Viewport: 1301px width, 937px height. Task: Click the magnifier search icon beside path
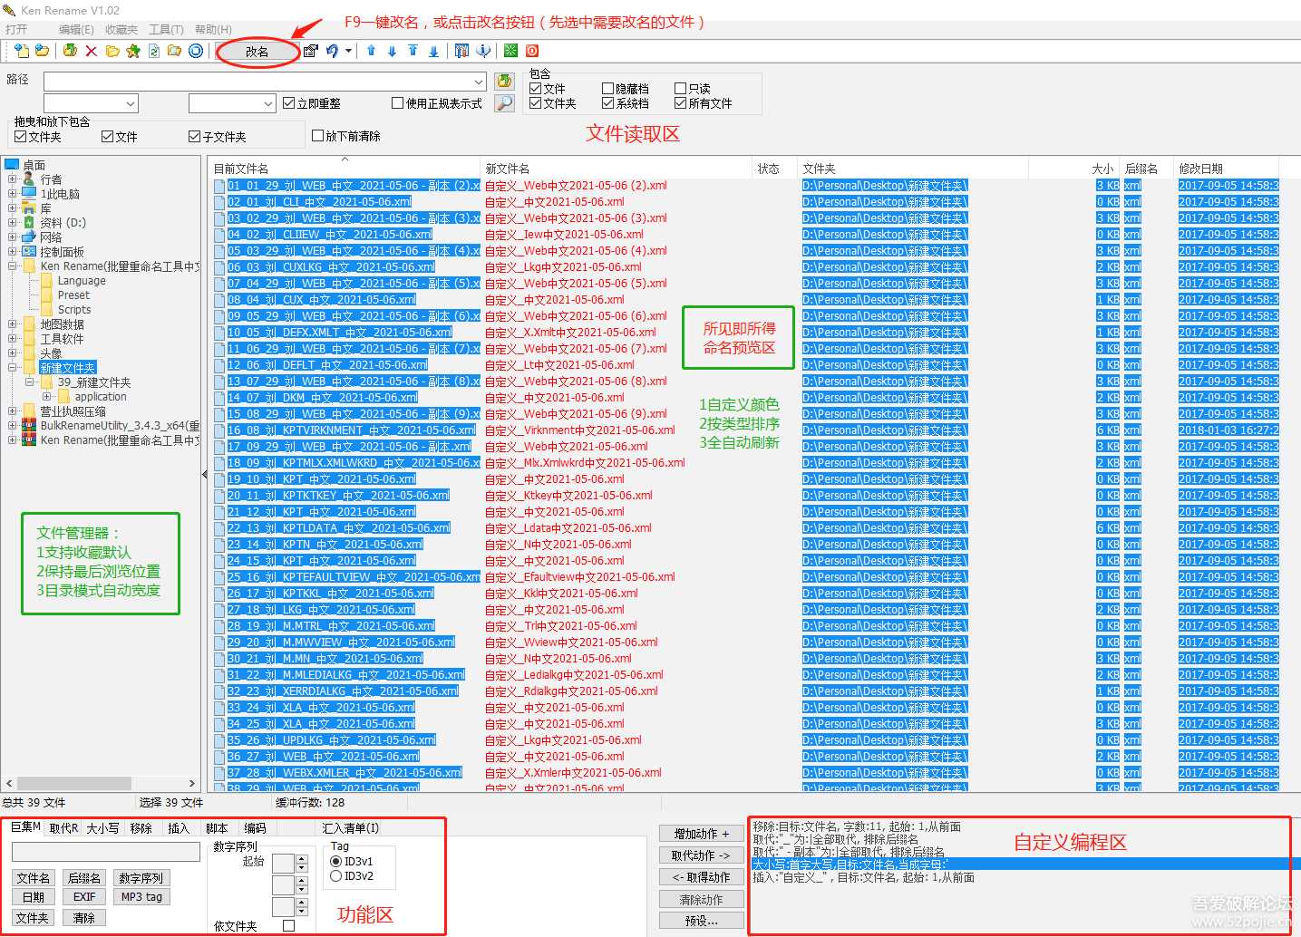504,103
